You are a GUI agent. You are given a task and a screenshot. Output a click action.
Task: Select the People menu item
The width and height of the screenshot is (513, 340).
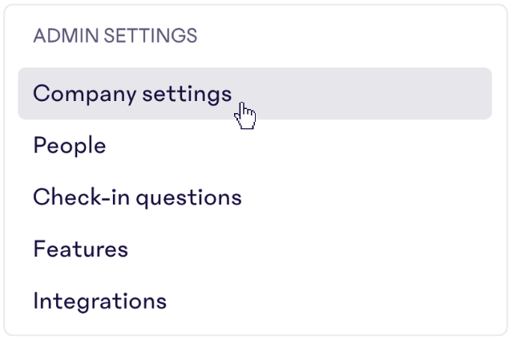(70, 146)
